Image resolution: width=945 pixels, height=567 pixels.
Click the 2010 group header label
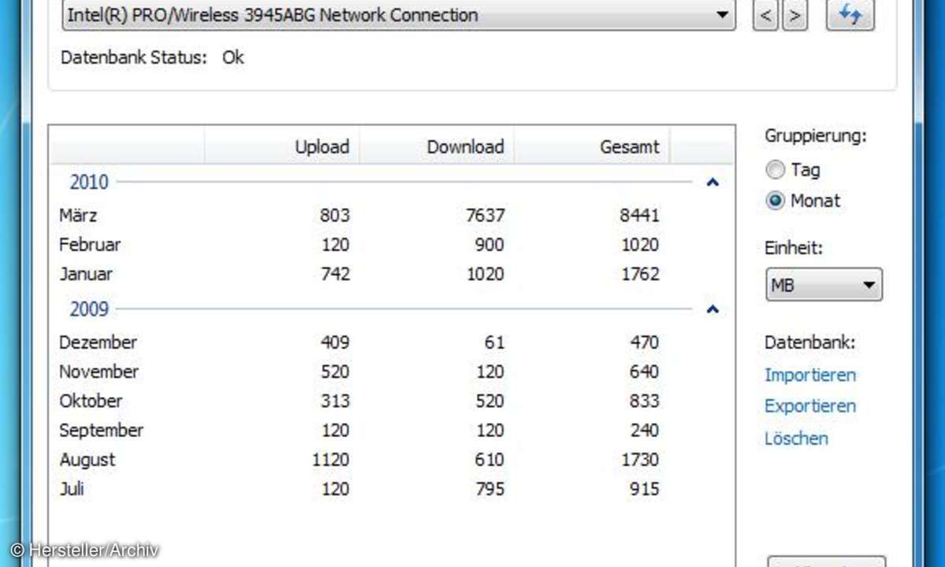tap(88, 182)
